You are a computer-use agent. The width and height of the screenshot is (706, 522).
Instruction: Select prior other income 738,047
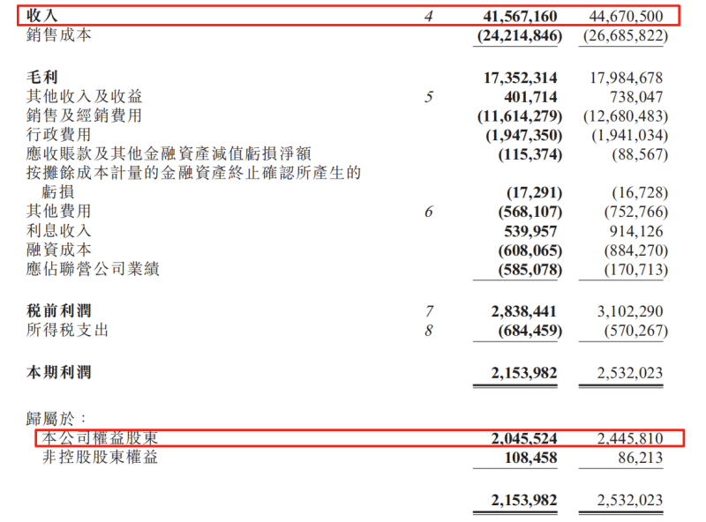(636, 97)
